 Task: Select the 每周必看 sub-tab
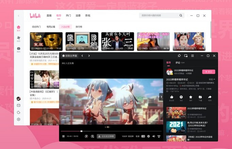point(51,27)
